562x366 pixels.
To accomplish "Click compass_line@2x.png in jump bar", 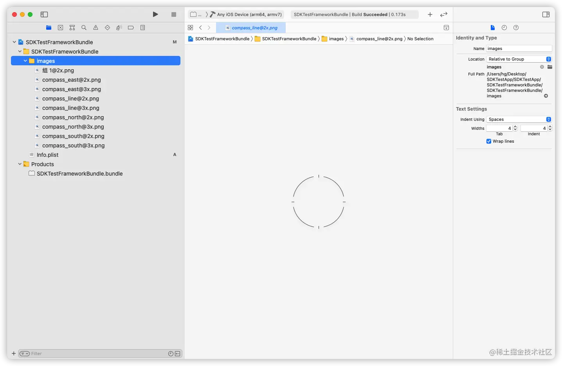I will 376,39.
